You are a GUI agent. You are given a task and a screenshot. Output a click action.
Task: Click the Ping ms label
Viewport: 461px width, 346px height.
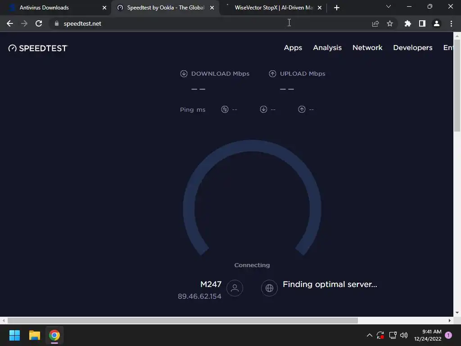193,110
